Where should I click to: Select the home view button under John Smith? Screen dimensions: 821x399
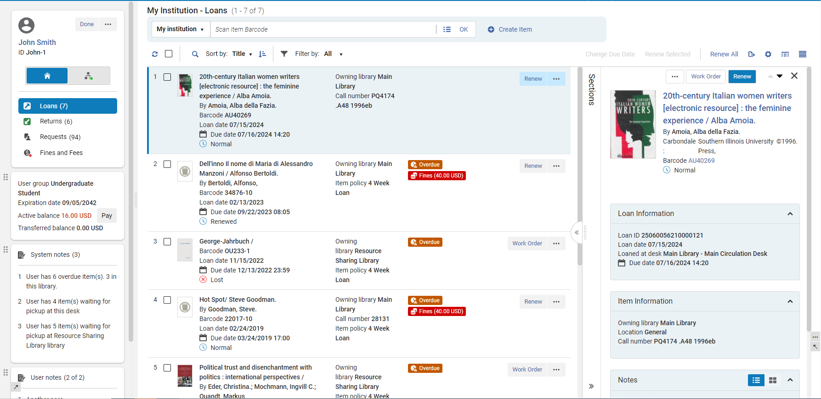pos(47,76)
